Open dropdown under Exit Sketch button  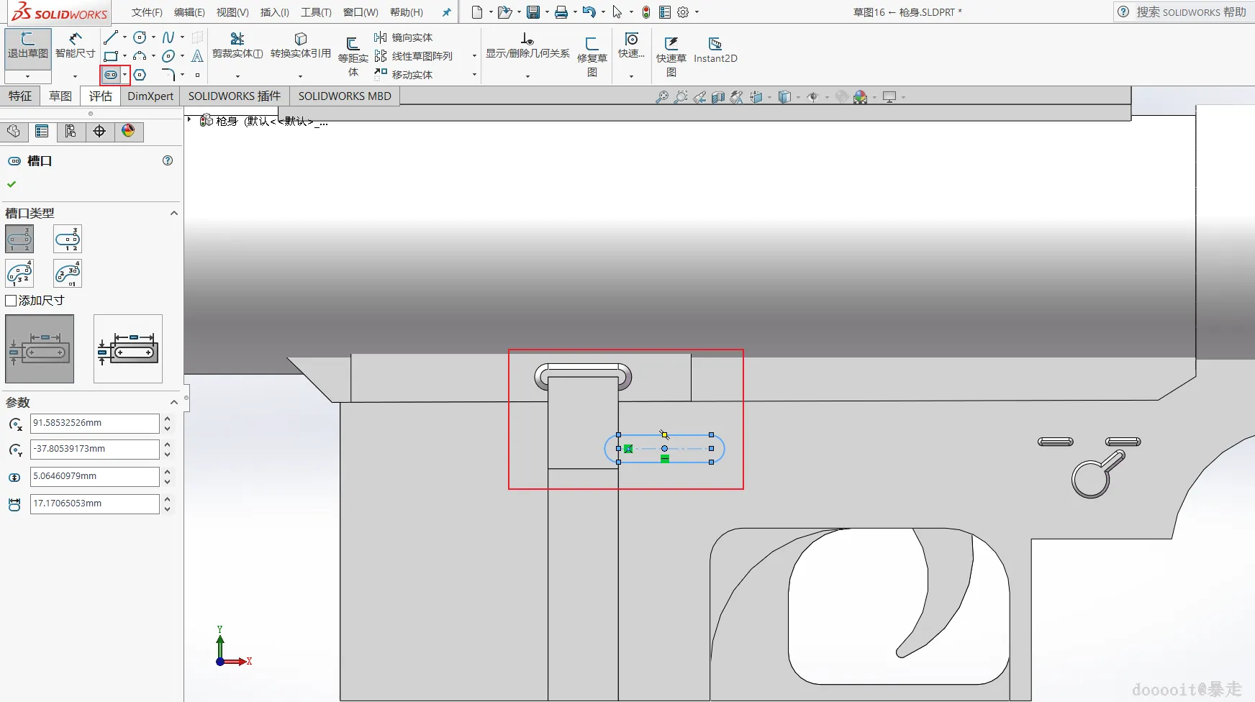28,76
